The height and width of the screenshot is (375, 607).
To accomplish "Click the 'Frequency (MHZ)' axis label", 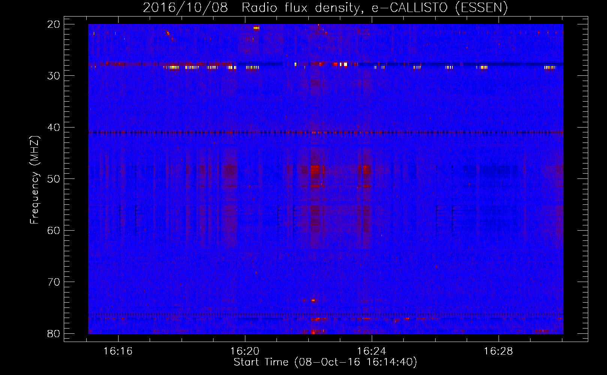I will [34, 180].
